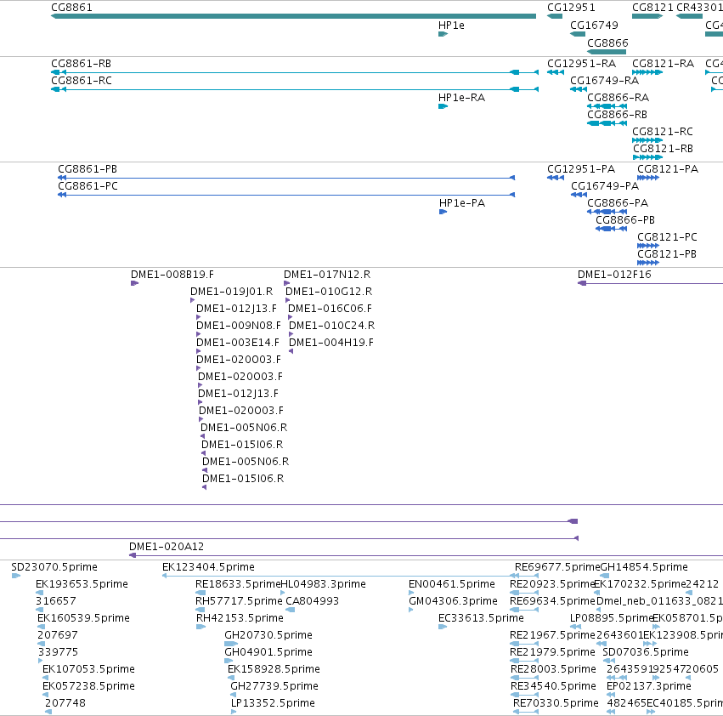
Task: Click the RE34540.5prime EST label
Action: pos(553,685)
